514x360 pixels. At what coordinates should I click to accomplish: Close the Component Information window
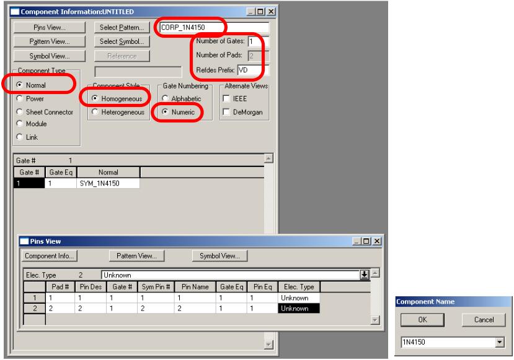point(271,12)
